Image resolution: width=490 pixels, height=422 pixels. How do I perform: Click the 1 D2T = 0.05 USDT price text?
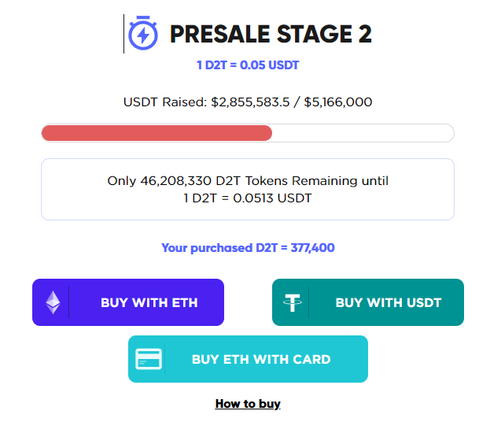[x=248, y=65]
